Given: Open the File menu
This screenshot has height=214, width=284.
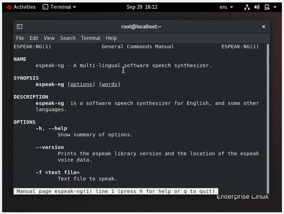Looking at the screenshot, I should (20, 38).
